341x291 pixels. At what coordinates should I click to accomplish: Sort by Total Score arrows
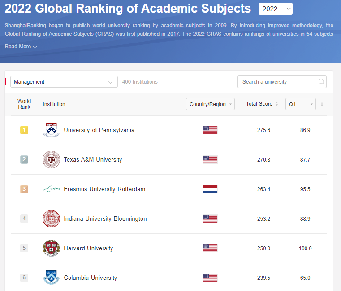[x=276, y=104]
